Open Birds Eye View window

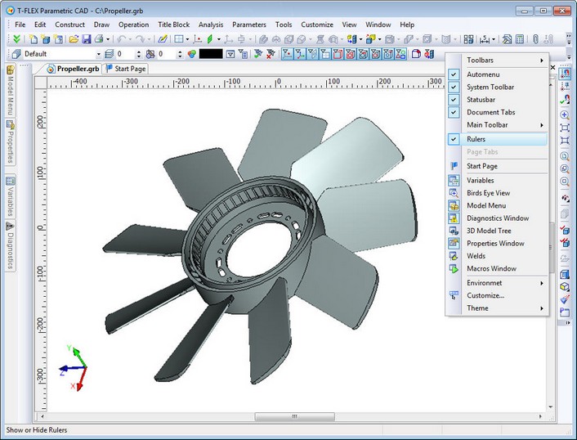click(488, 193)
